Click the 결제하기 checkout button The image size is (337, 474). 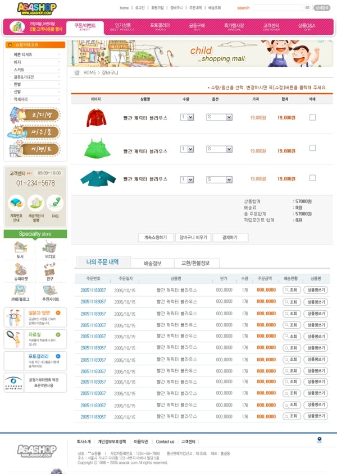pyautogui.click(x=230, y=238)
